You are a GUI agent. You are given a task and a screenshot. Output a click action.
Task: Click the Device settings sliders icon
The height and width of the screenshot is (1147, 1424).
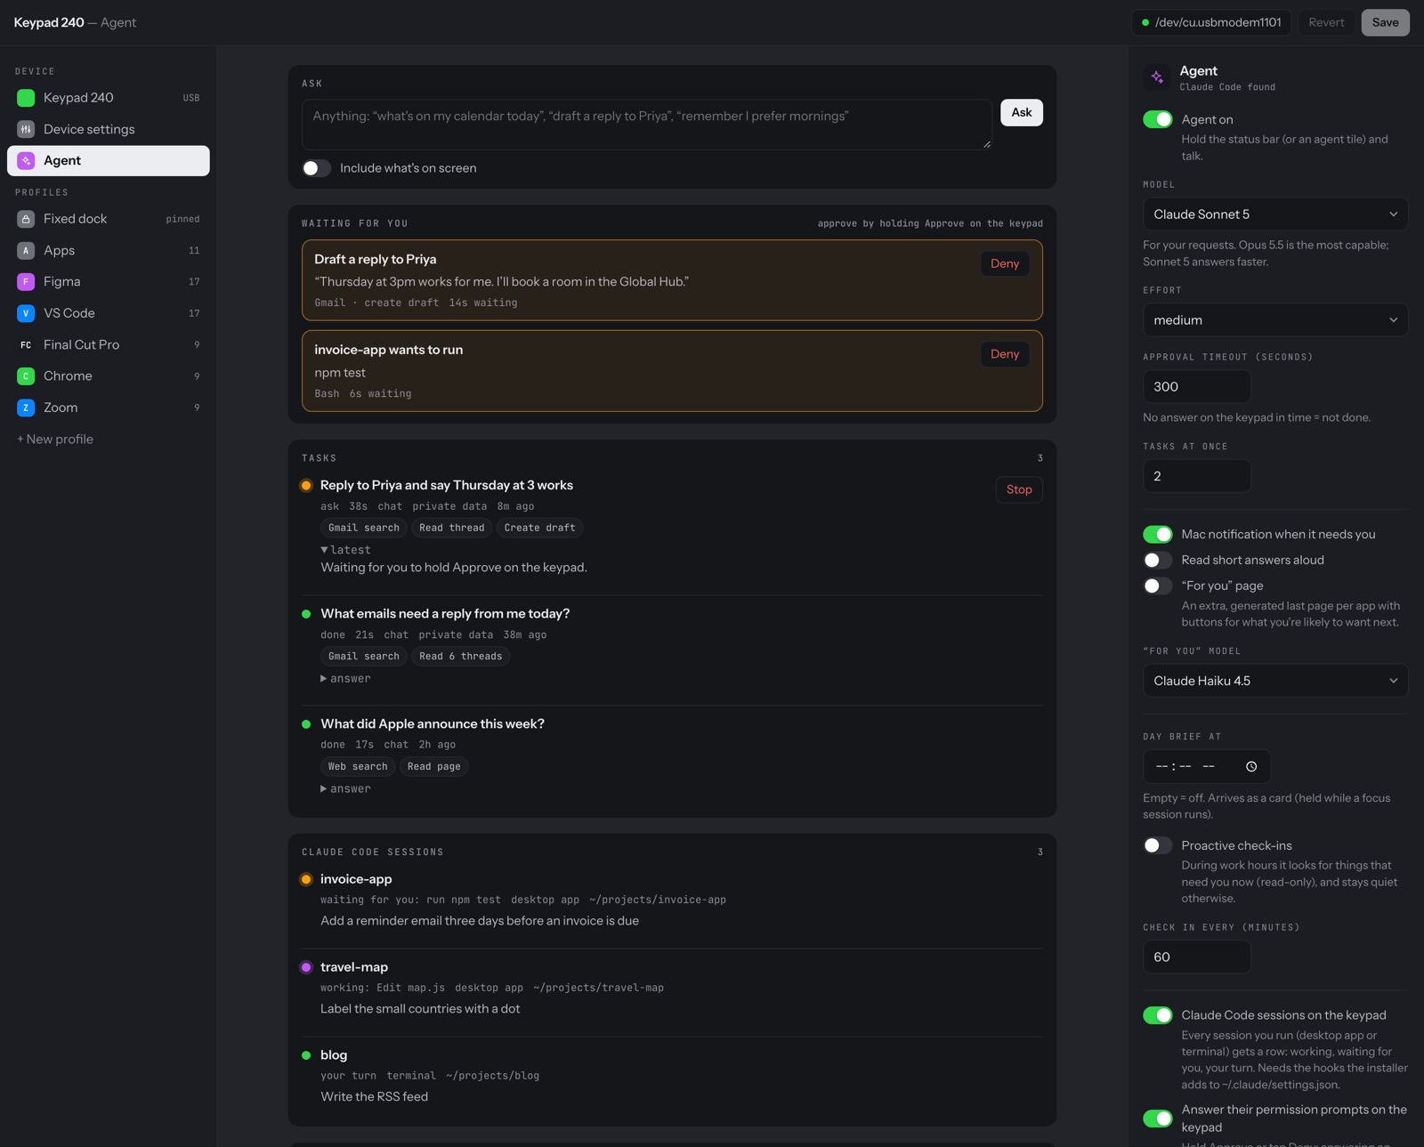point(26,129)
